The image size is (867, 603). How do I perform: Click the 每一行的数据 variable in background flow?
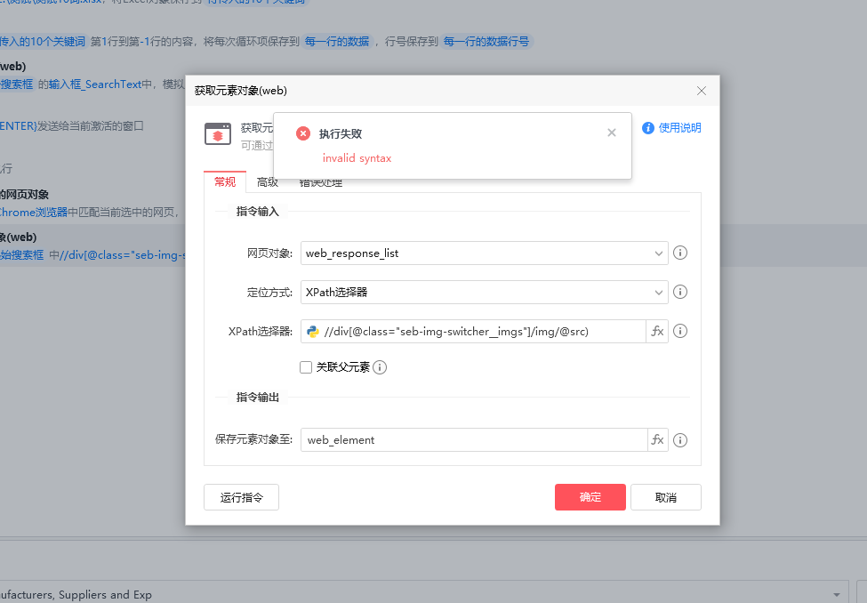tap(337, 42)
